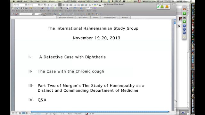Switch to Print Layout view button
This screenshot has width=205, height=115.
pos(23,113)
